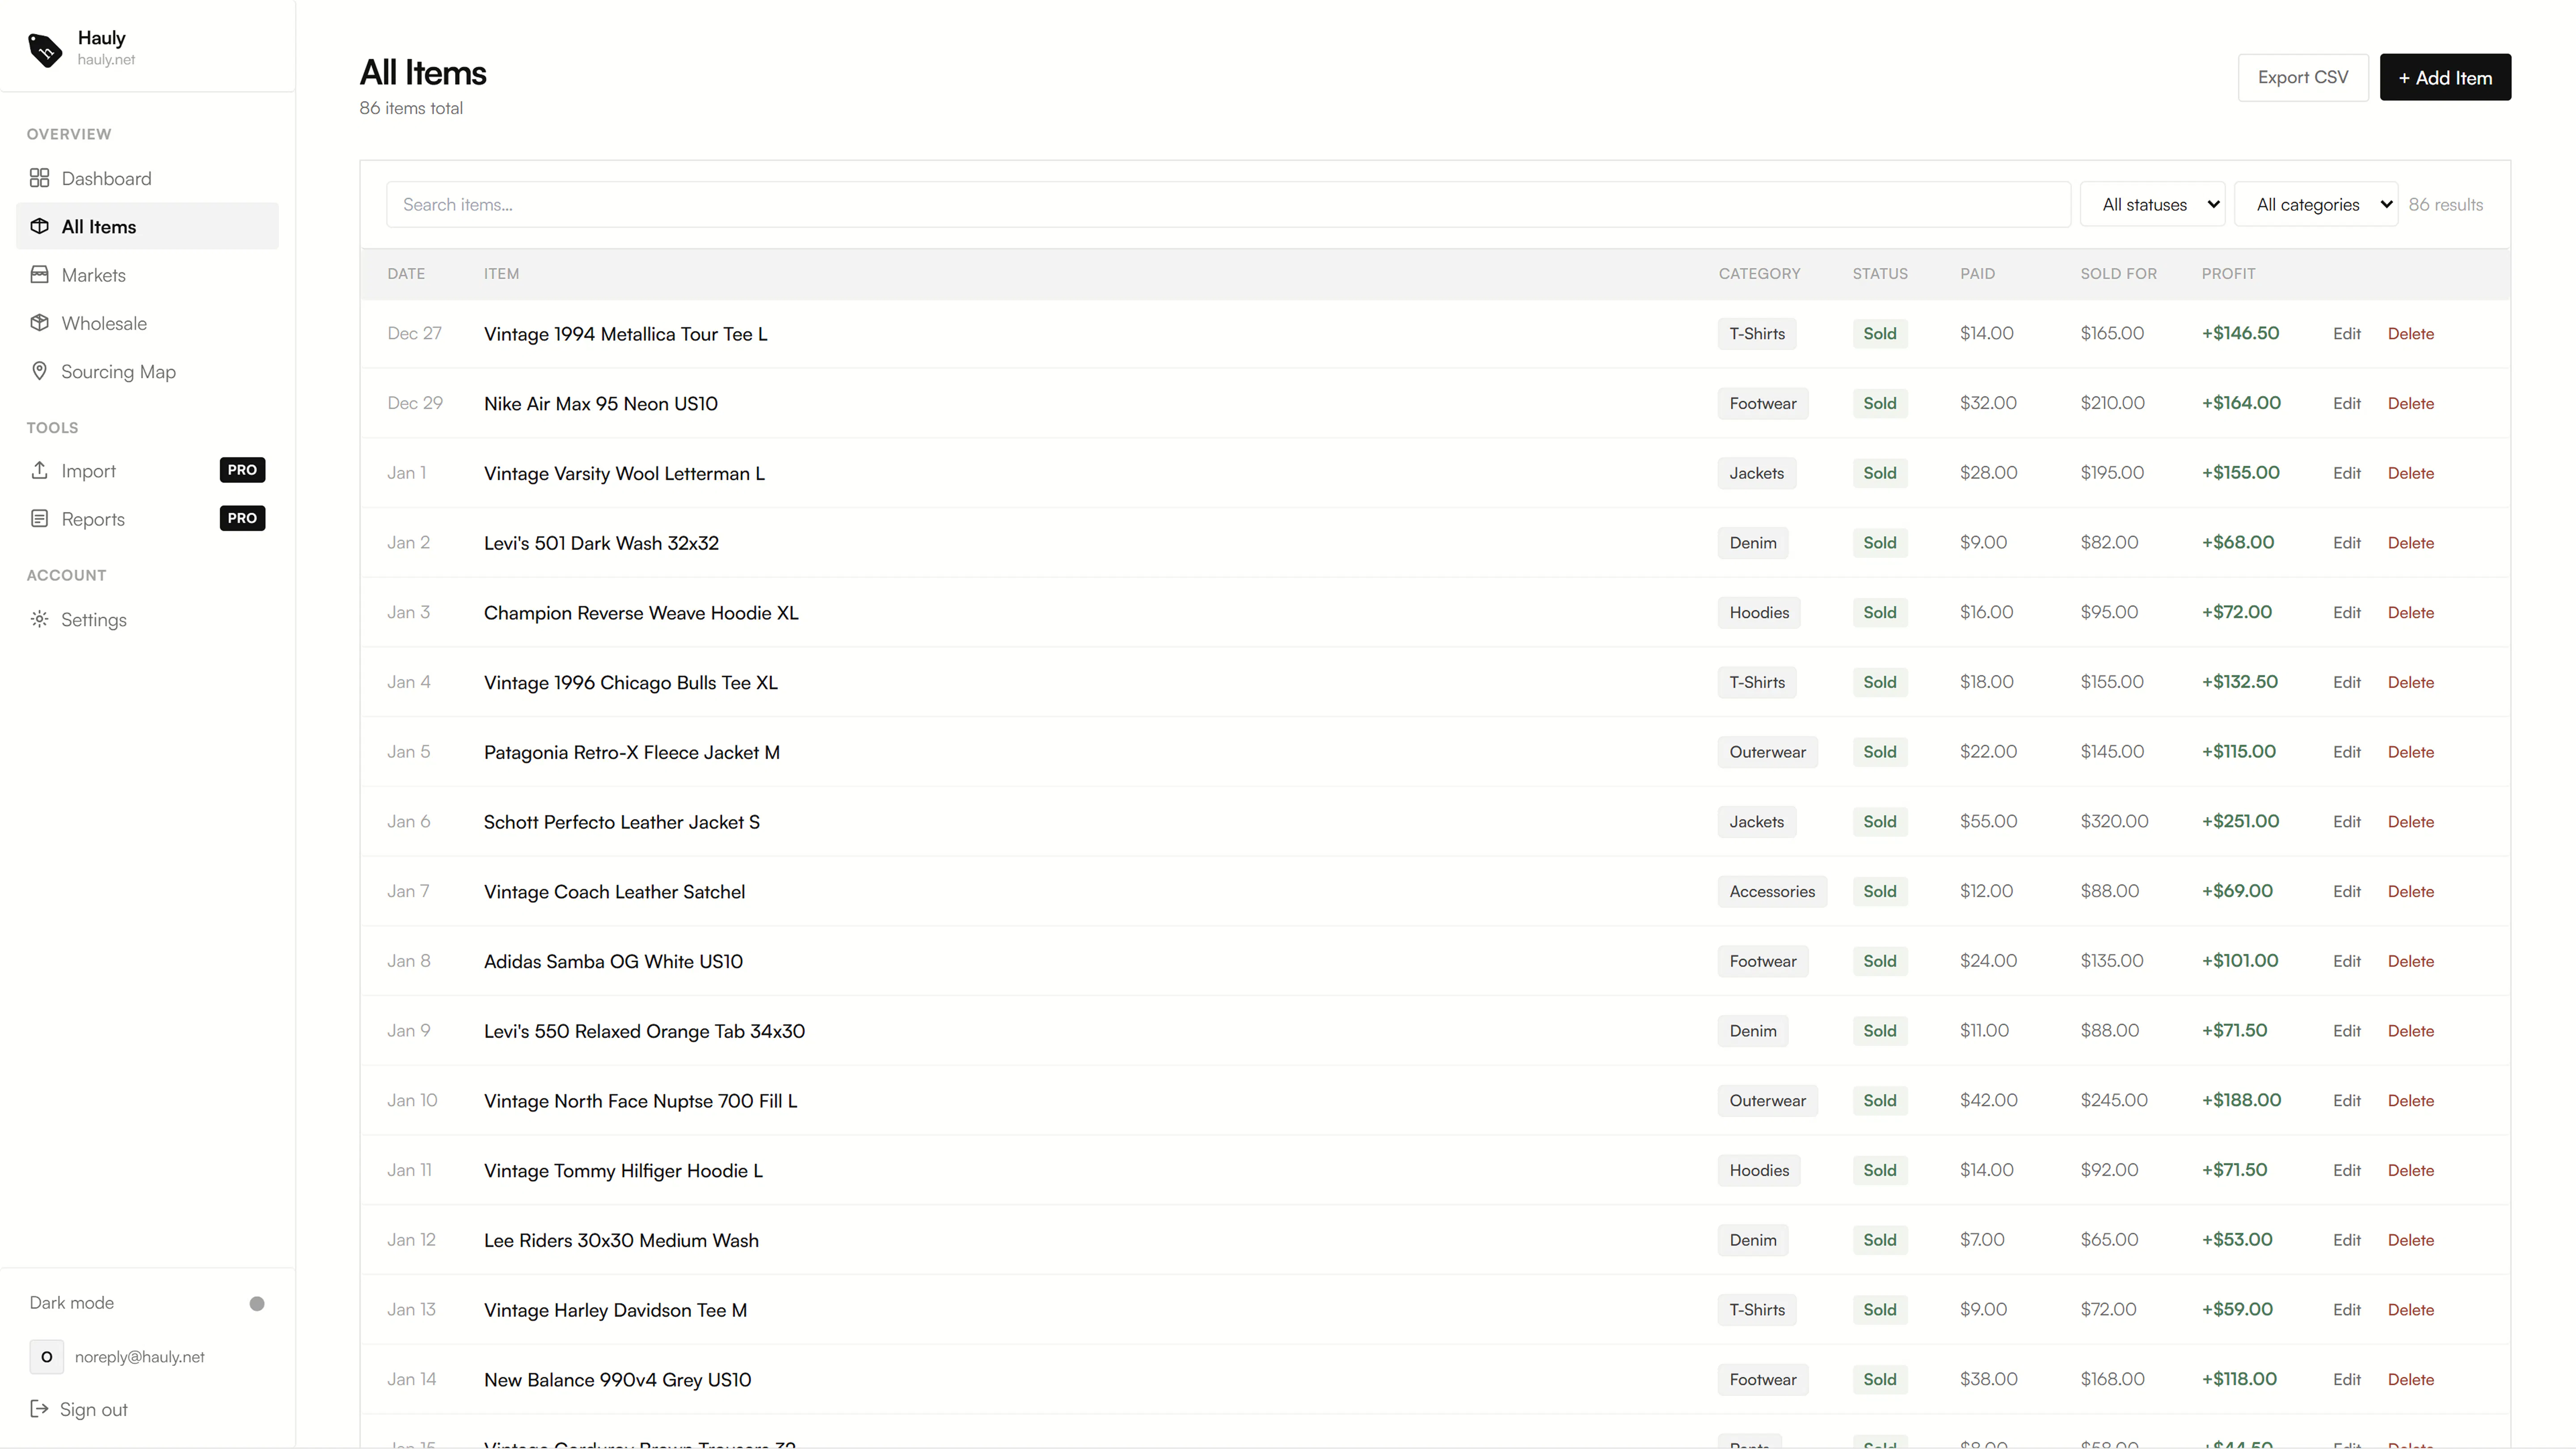Click the PRO badge next to Reports
The height and width of the screenshot is (1449, 2576).
pos(242,518)
